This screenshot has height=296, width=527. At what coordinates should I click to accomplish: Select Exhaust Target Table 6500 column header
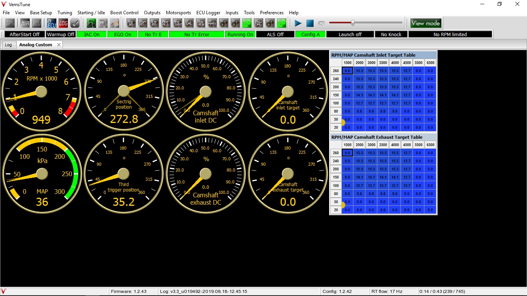point(430,145)
